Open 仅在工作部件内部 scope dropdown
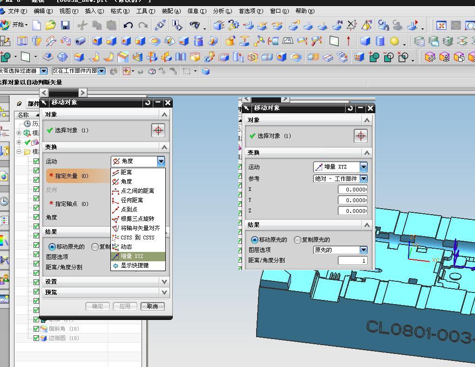 point(102,71)
